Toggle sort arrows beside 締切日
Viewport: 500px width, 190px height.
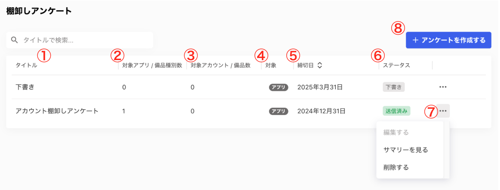tap(319, 65)
